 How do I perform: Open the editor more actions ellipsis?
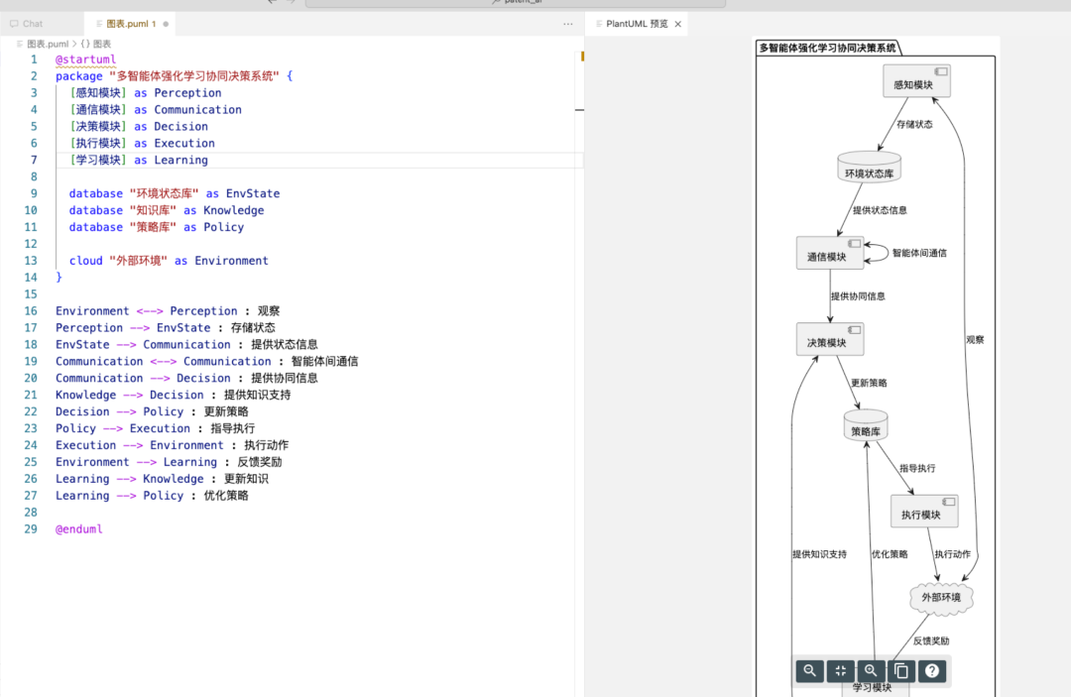pyautogui.click(x=567, y=24)
